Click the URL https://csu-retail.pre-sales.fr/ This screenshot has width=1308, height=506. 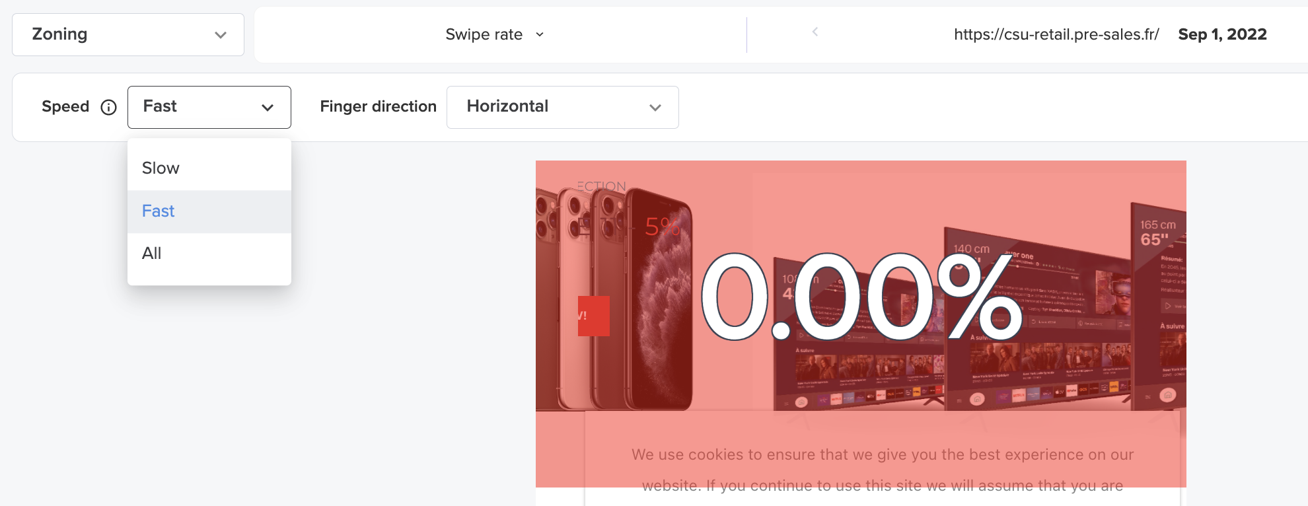(x=1056, y=34)
